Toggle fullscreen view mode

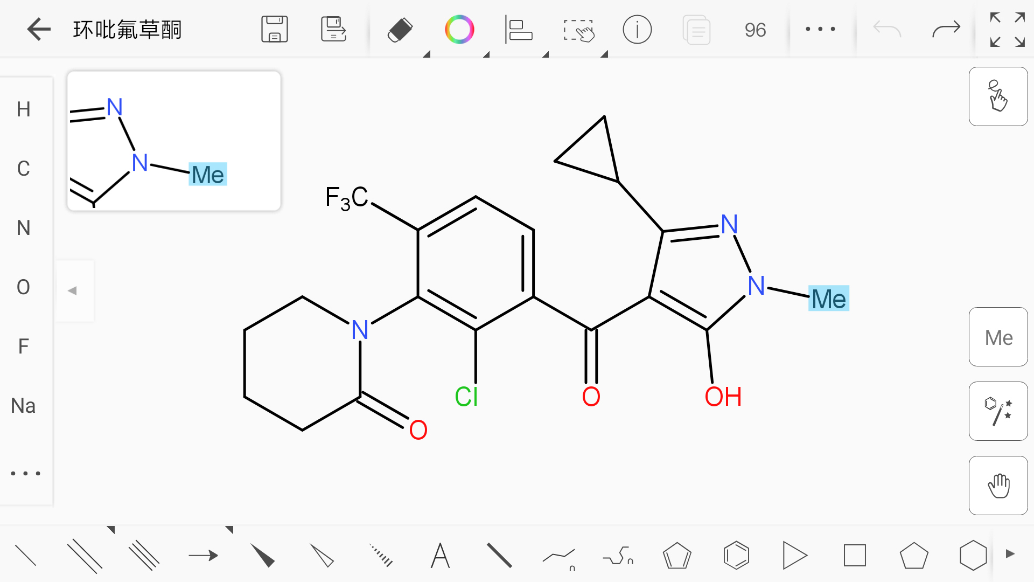point(1007,30)
